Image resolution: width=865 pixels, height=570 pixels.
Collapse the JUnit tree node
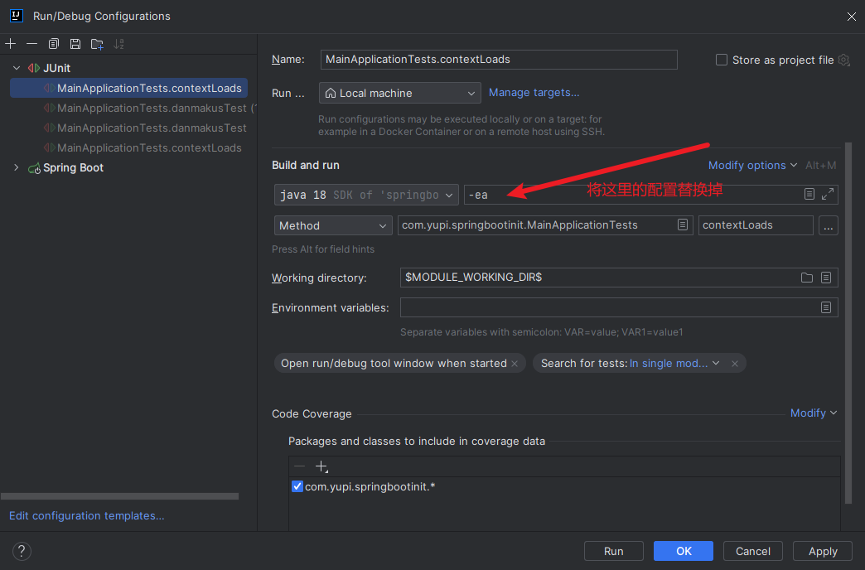click(x=17, y=68)
